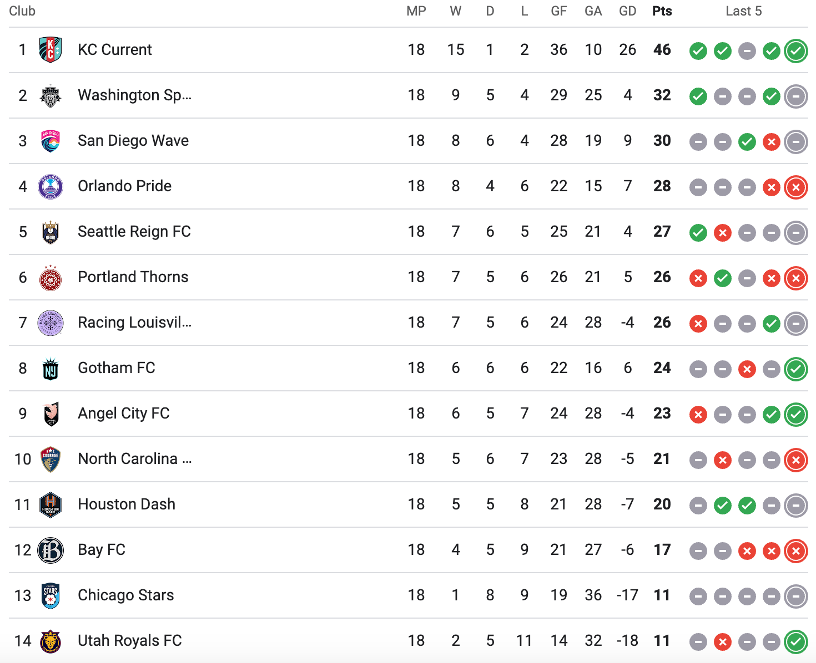
Task: Click the Orlando Pride purple crest
Action: (x=51, y=186)
